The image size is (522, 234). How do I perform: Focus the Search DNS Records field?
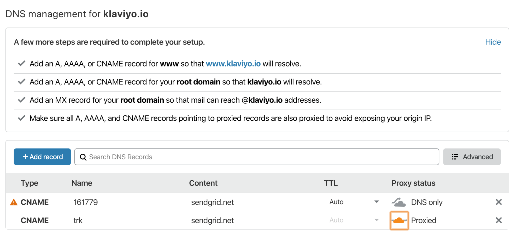(x=257, y=157)
